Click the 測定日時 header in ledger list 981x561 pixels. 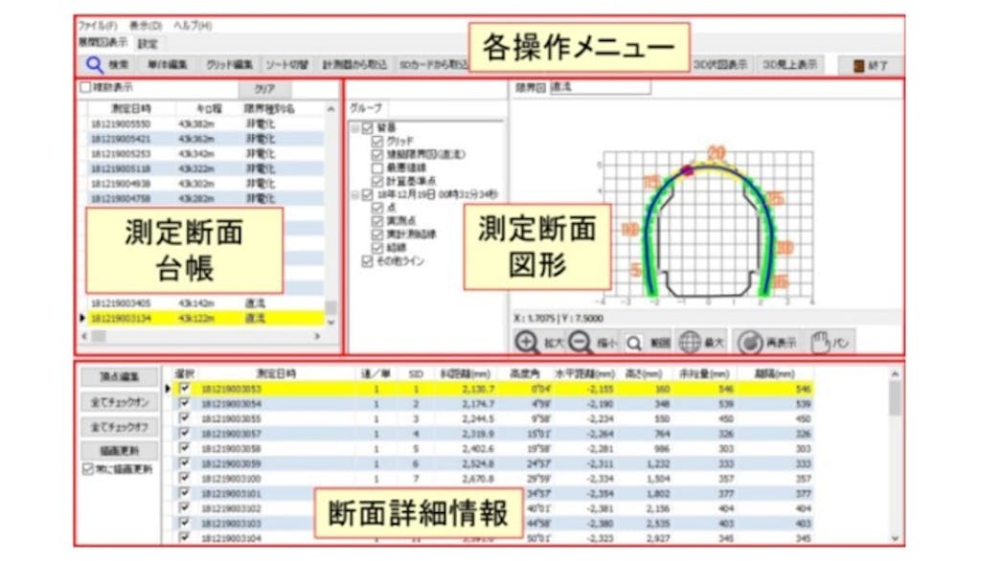[x=130, y=109]
